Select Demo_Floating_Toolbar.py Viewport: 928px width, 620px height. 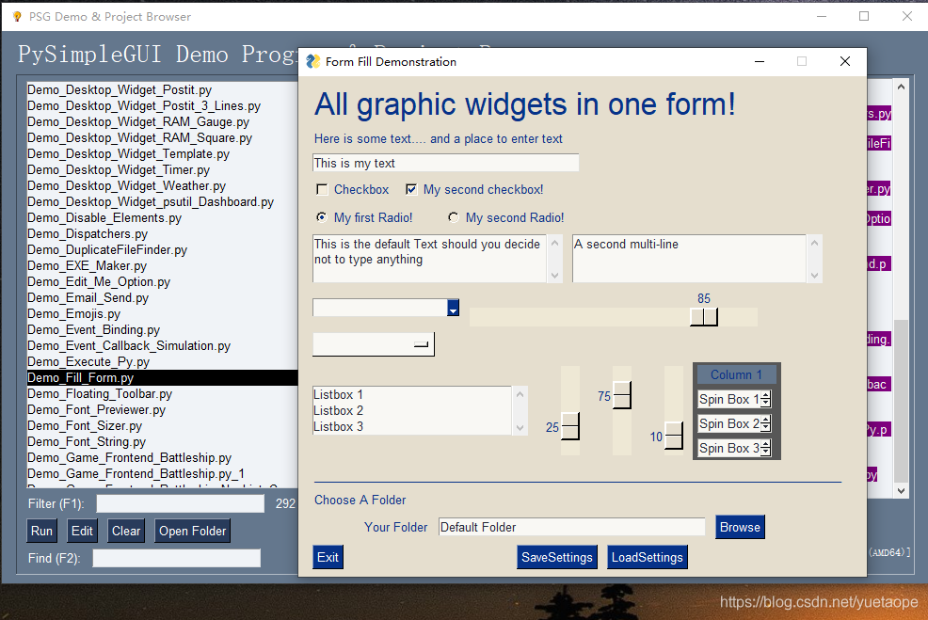pos(162,393)
